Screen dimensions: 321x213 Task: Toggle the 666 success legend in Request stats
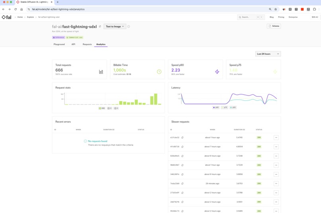click(102, 108)
